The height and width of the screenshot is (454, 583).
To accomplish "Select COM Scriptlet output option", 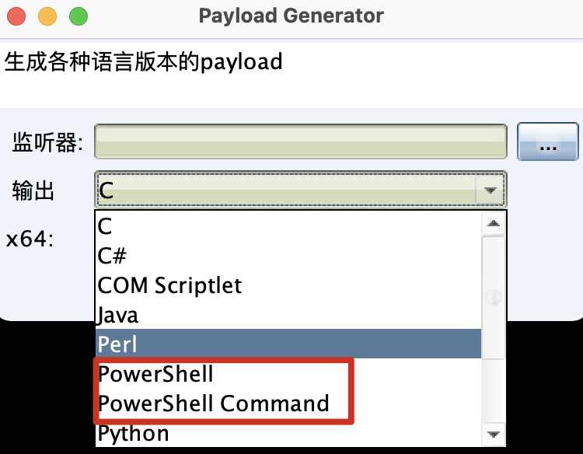I will 288,285.
